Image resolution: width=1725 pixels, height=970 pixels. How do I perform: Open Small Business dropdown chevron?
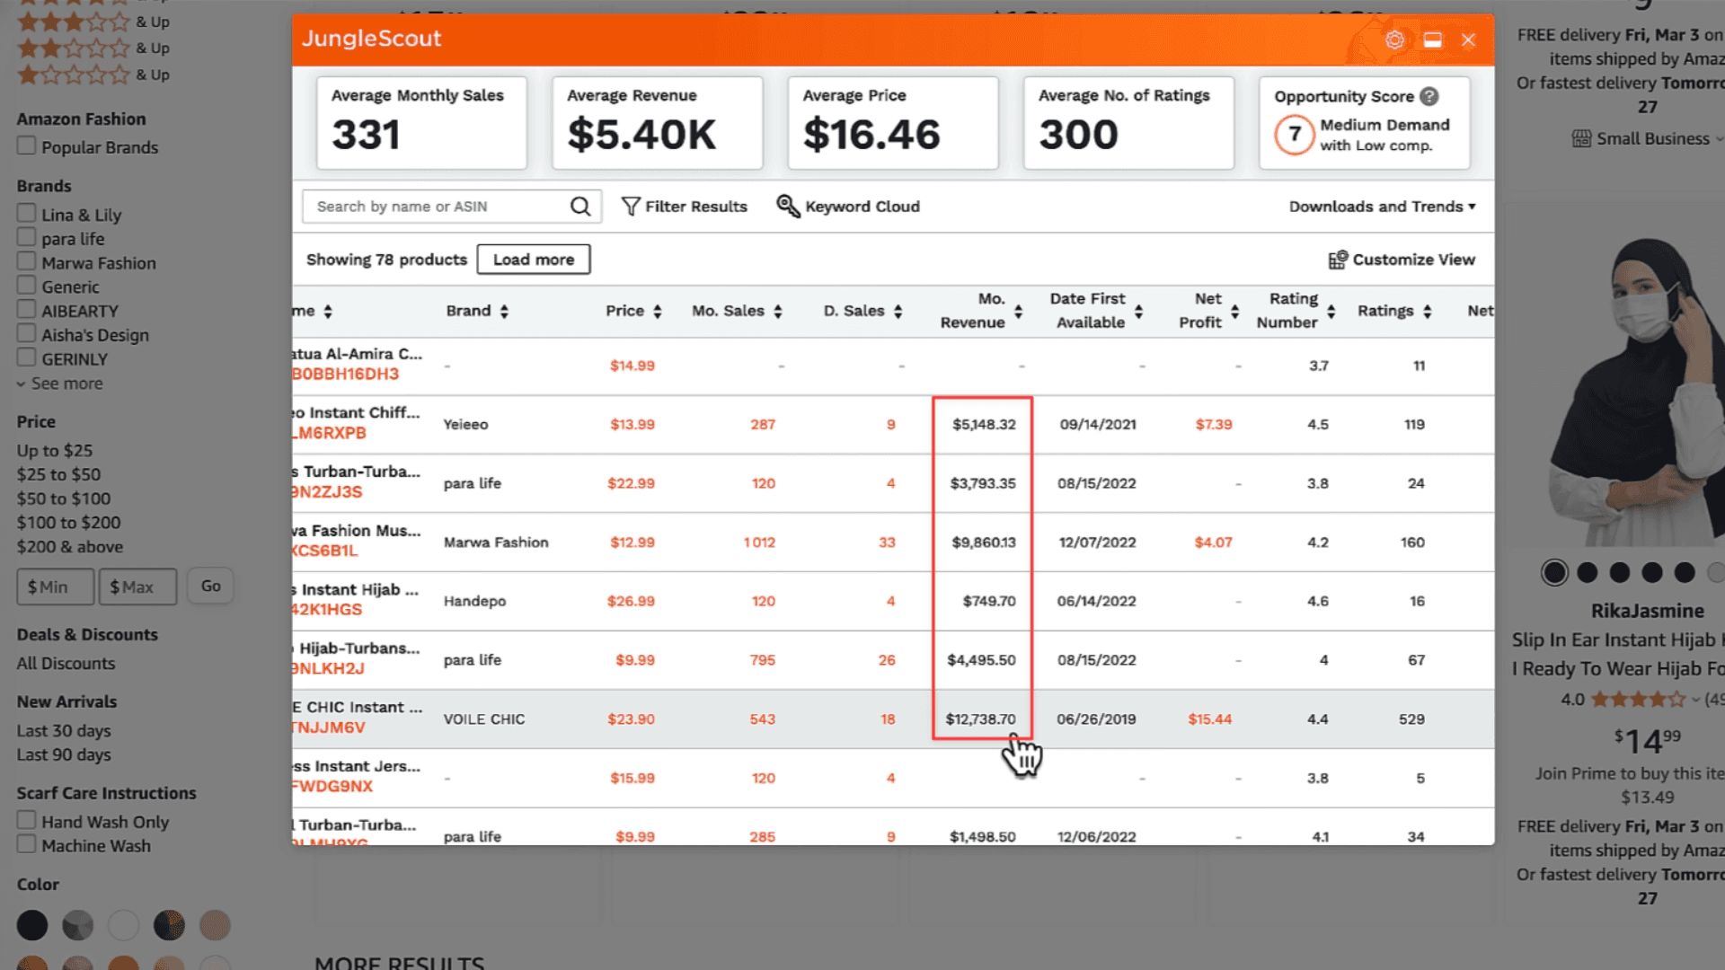(1719, 138)
